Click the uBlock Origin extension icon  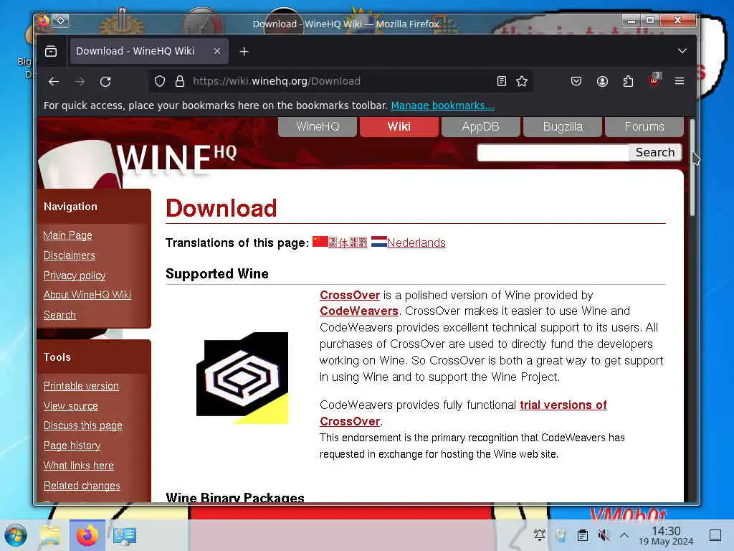tap(654, 80)
